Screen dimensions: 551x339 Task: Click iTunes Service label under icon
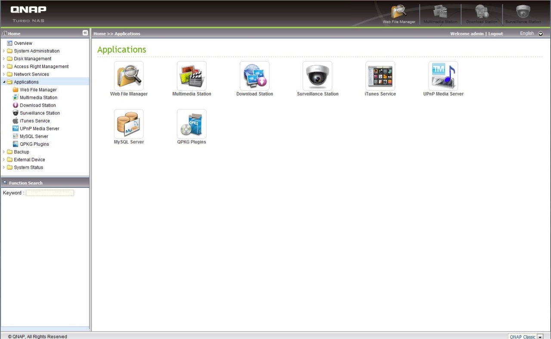[x=380, y=94]
